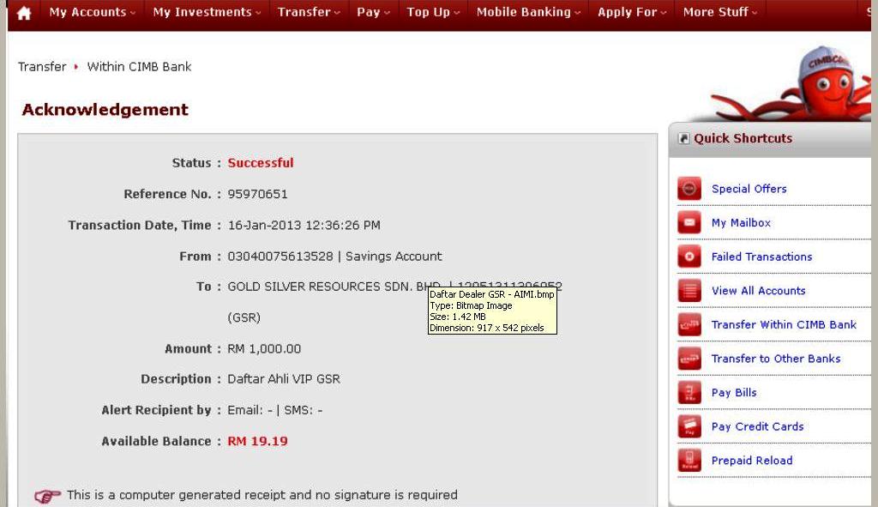This screenshot has height=507, width=878.
Task: Click the Quick Shortcuts panel title
Action: (743, 138)
